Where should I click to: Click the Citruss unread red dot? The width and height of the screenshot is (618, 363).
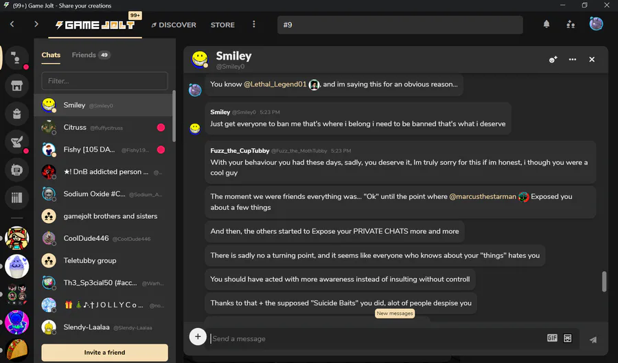(x=161, y=127)
